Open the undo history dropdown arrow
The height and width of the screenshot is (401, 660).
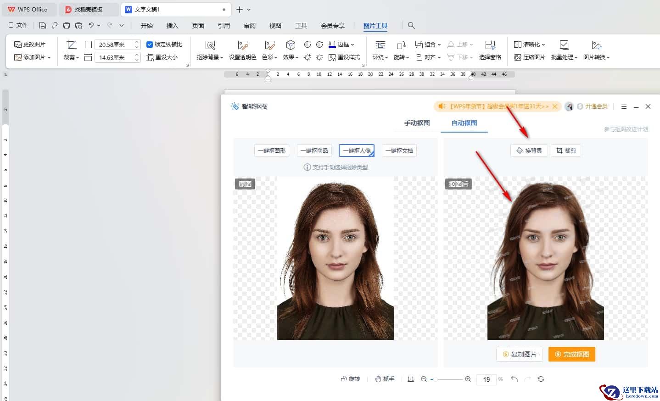pos(99,26)
